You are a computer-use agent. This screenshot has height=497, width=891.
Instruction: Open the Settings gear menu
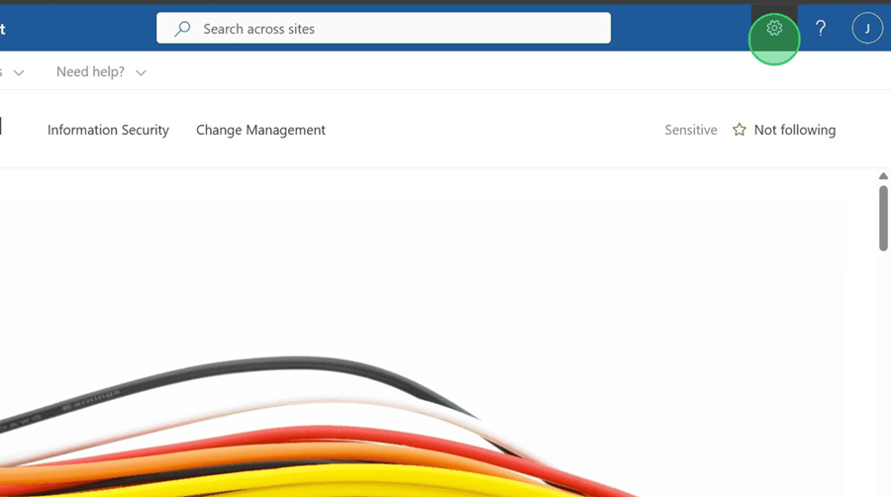point(774,29)
